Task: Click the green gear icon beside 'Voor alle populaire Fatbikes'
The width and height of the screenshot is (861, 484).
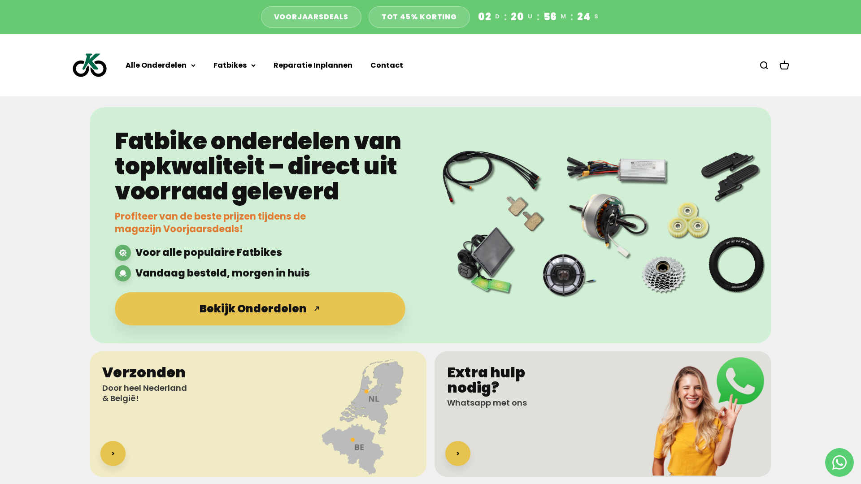Action: pyautogui.click(x=123, y=253)
